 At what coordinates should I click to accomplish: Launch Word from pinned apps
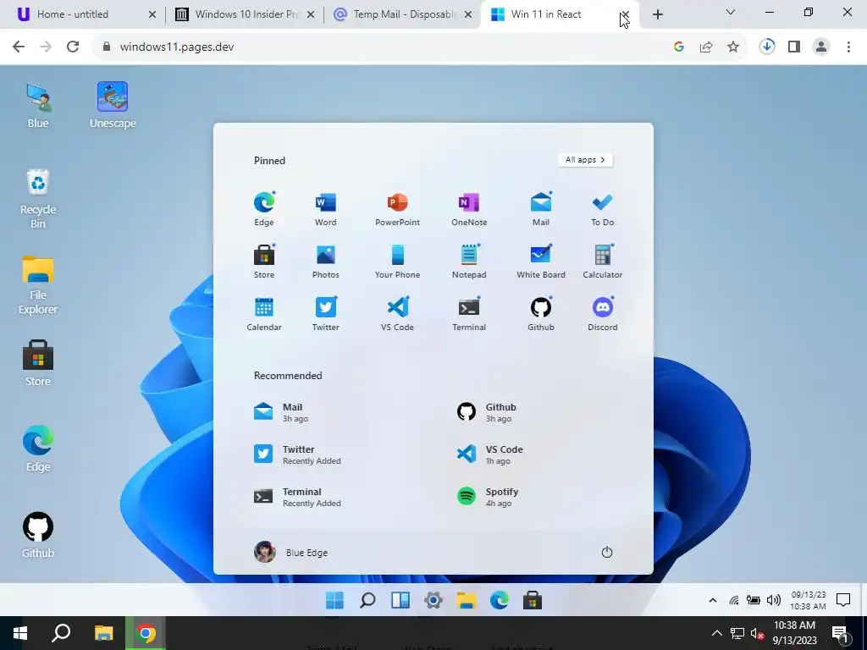pos(325,208)
